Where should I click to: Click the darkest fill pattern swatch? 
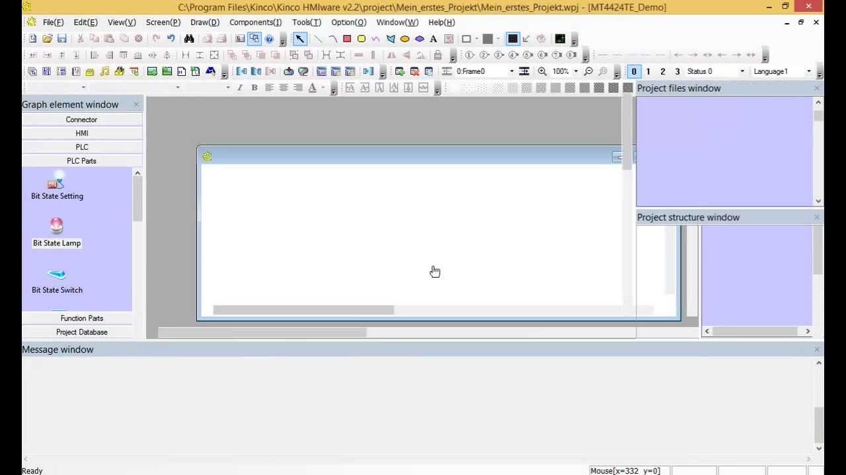coord(628,88)
